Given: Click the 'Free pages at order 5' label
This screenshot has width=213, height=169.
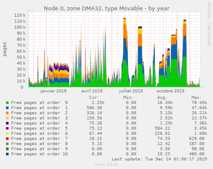Looking at the screenshot, I should coord(39,128).
